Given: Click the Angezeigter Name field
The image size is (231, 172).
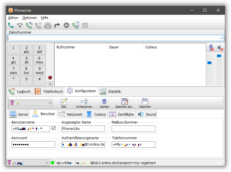Looking at the screenshot, I should coord(83,129).
